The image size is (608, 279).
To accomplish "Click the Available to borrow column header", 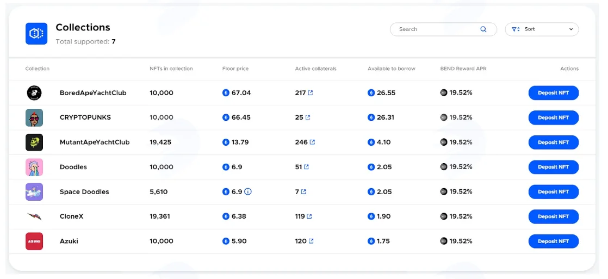I will [391, 69].
